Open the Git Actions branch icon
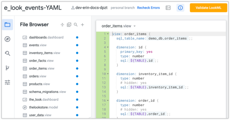Viewport: 230px width, 120px height. [7, 68]
